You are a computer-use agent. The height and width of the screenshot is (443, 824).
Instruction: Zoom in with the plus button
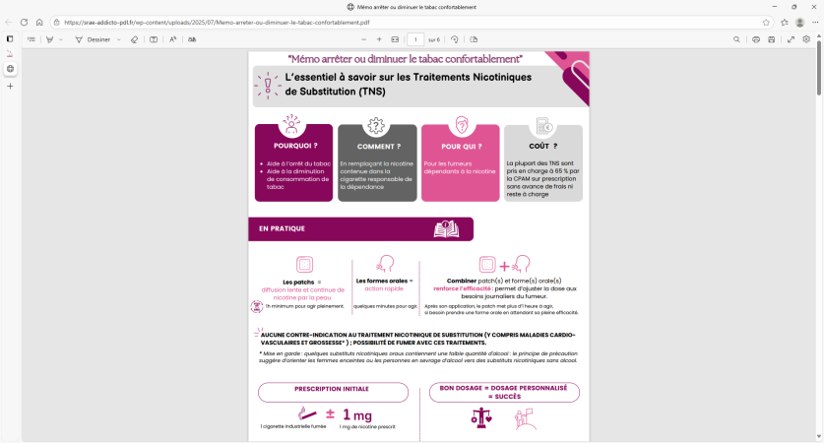coord(379,39)
